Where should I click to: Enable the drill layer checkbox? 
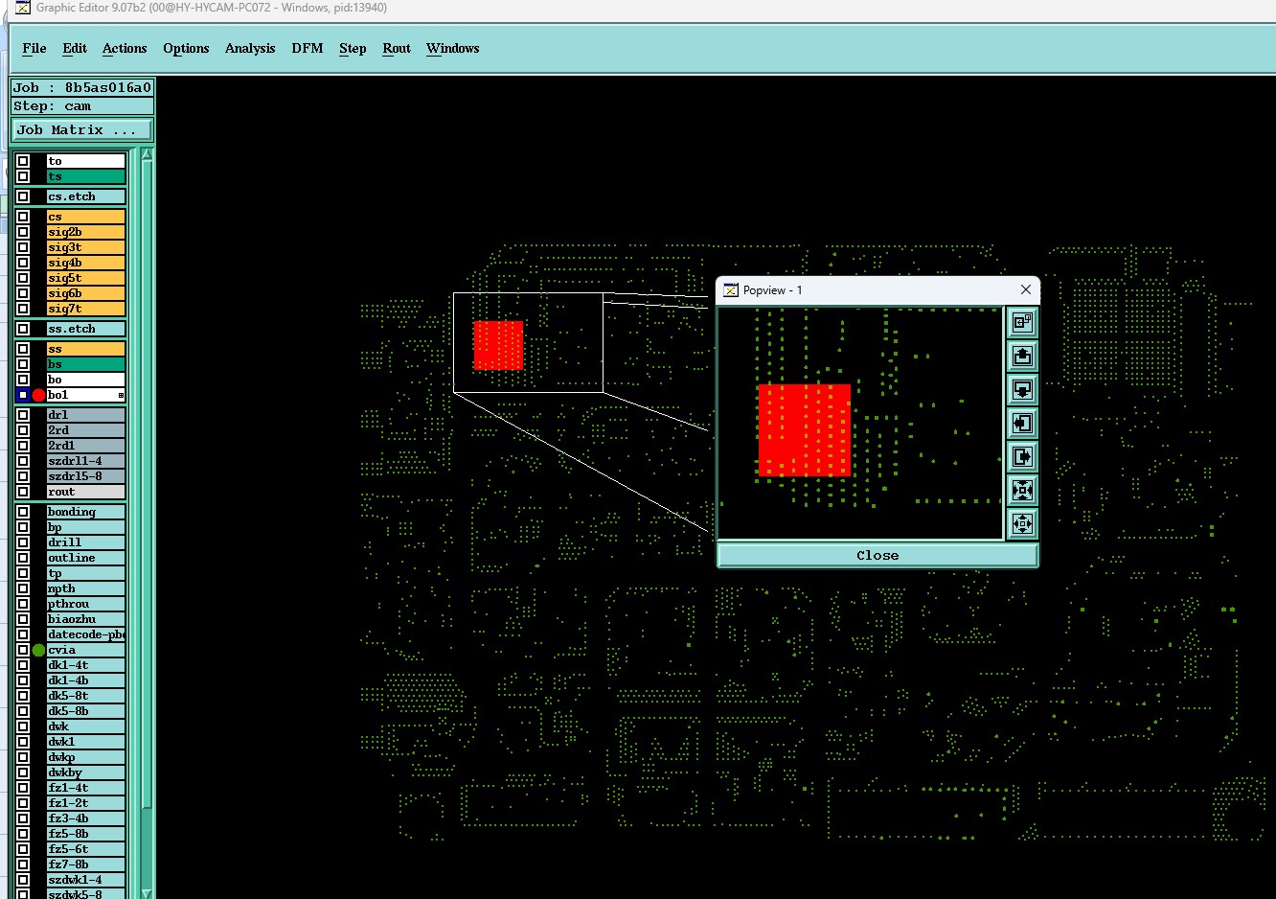click(23, 542)
